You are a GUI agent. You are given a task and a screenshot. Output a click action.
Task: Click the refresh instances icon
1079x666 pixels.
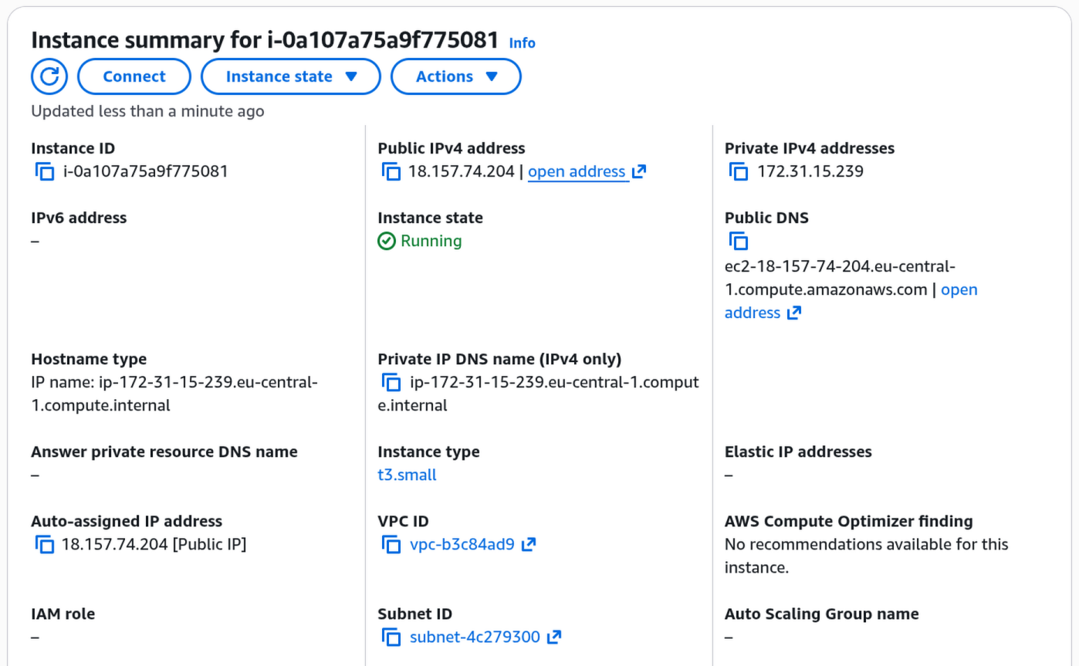point(49,76)
